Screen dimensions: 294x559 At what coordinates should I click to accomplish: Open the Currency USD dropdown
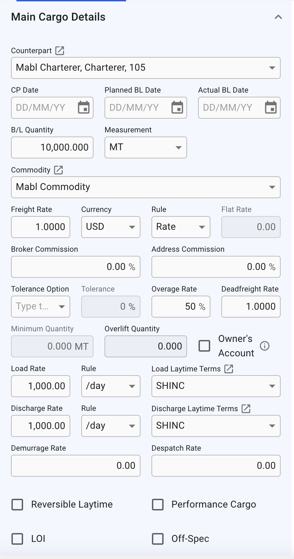tap(132, 227)
